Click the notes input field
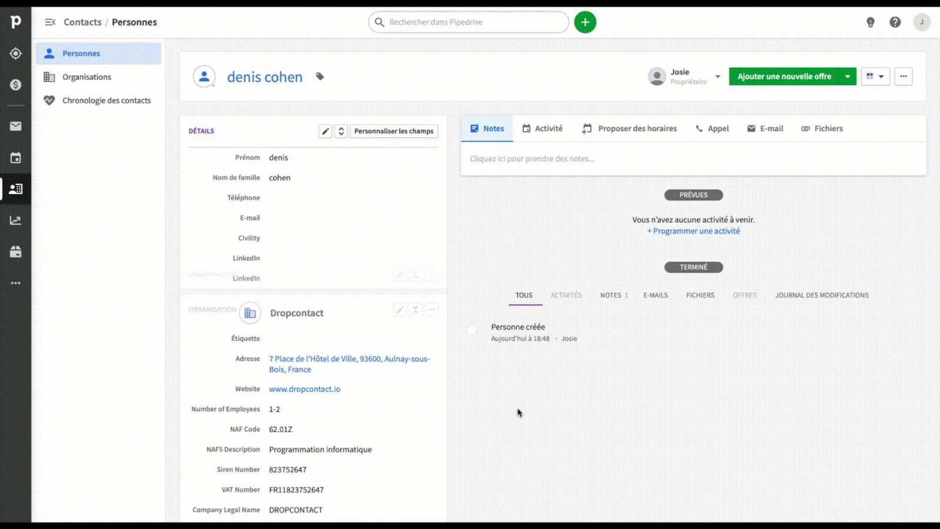This screenshot has width=940, height=529. (693, 159)
